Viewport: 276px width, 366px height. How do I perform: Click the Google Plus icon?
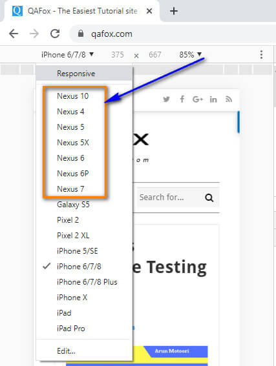[x=198, y=99]
